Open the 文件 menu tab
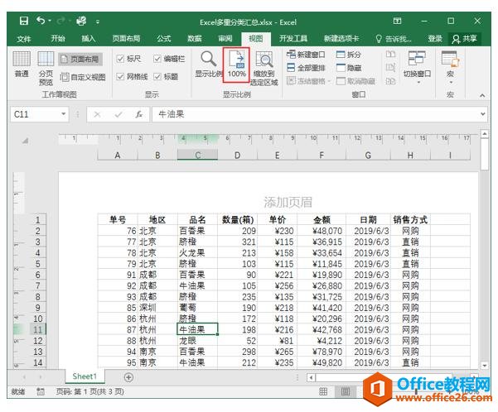498x412 pixels. 24,39
